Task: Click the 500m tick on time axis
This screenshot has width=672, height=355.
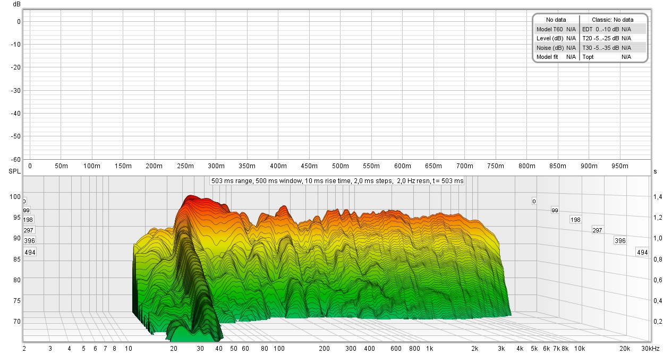Action: point(341,166)
